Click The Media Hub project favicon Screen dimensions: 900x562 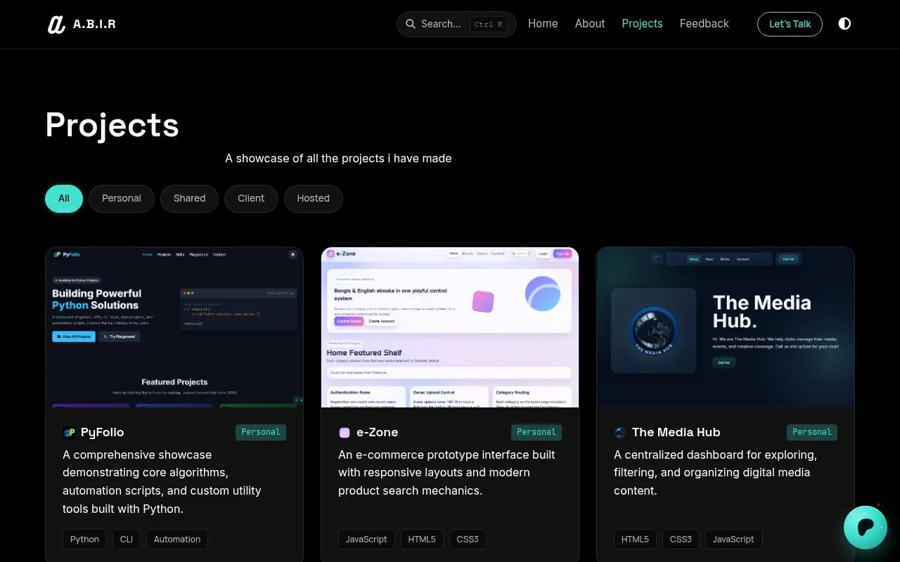[620, 433]
